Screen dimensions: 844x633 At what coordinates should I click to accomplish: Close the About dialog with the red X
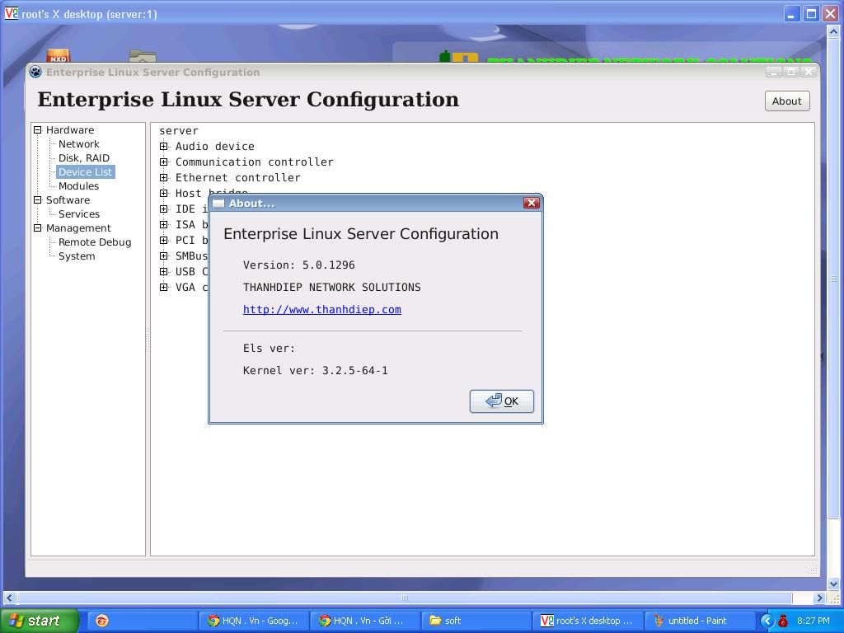coord(532,203)
